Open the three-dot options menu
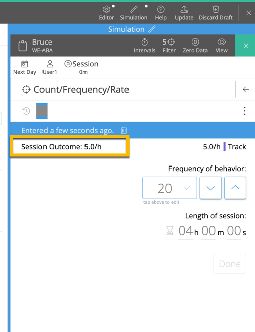Viewport: 255px width, 332px height. (245, 111)
